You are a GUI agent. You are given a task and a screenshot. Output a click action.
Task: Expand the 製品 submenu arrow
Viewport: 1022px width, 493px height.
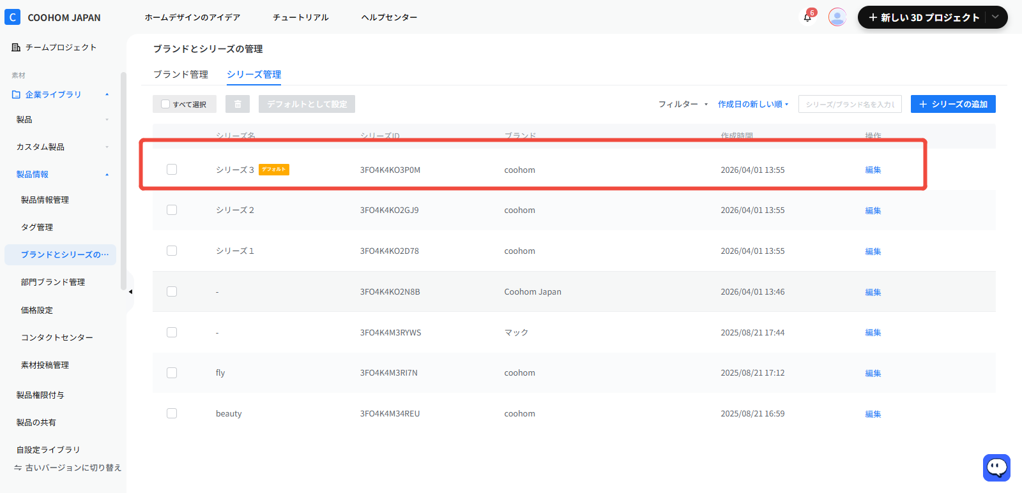pyautogui.click(x=107, y=119)
